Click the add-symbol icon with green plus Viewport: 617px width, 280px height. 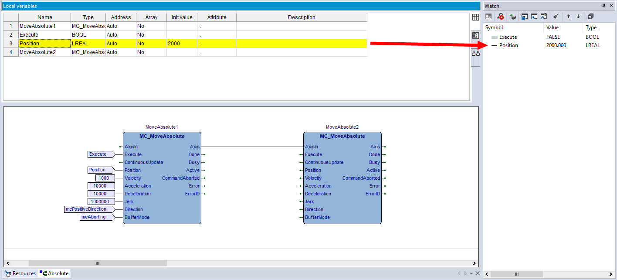coord(513,17)
